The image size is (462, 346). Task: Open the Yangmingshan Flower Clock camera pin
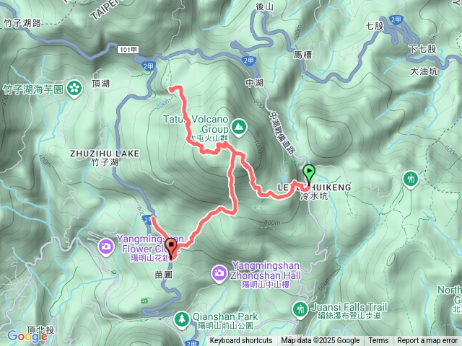click(x=106, y=247)
